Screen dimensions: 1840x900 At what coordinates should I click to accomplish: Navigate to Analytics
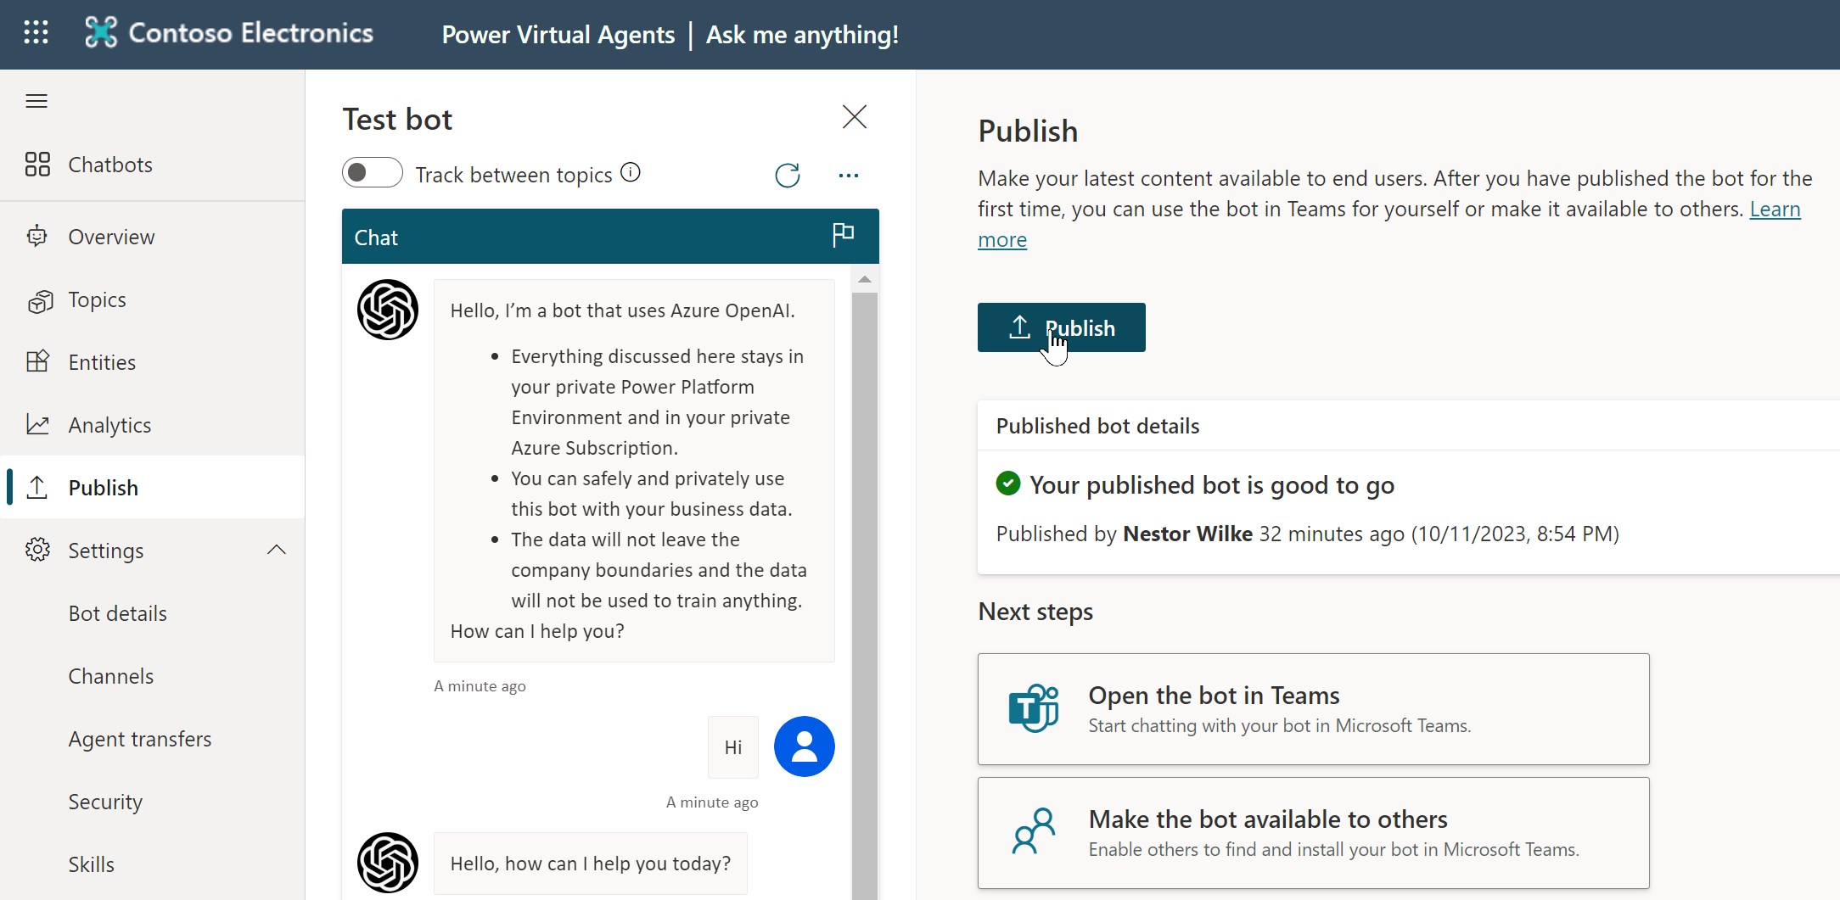click(153, 425)
